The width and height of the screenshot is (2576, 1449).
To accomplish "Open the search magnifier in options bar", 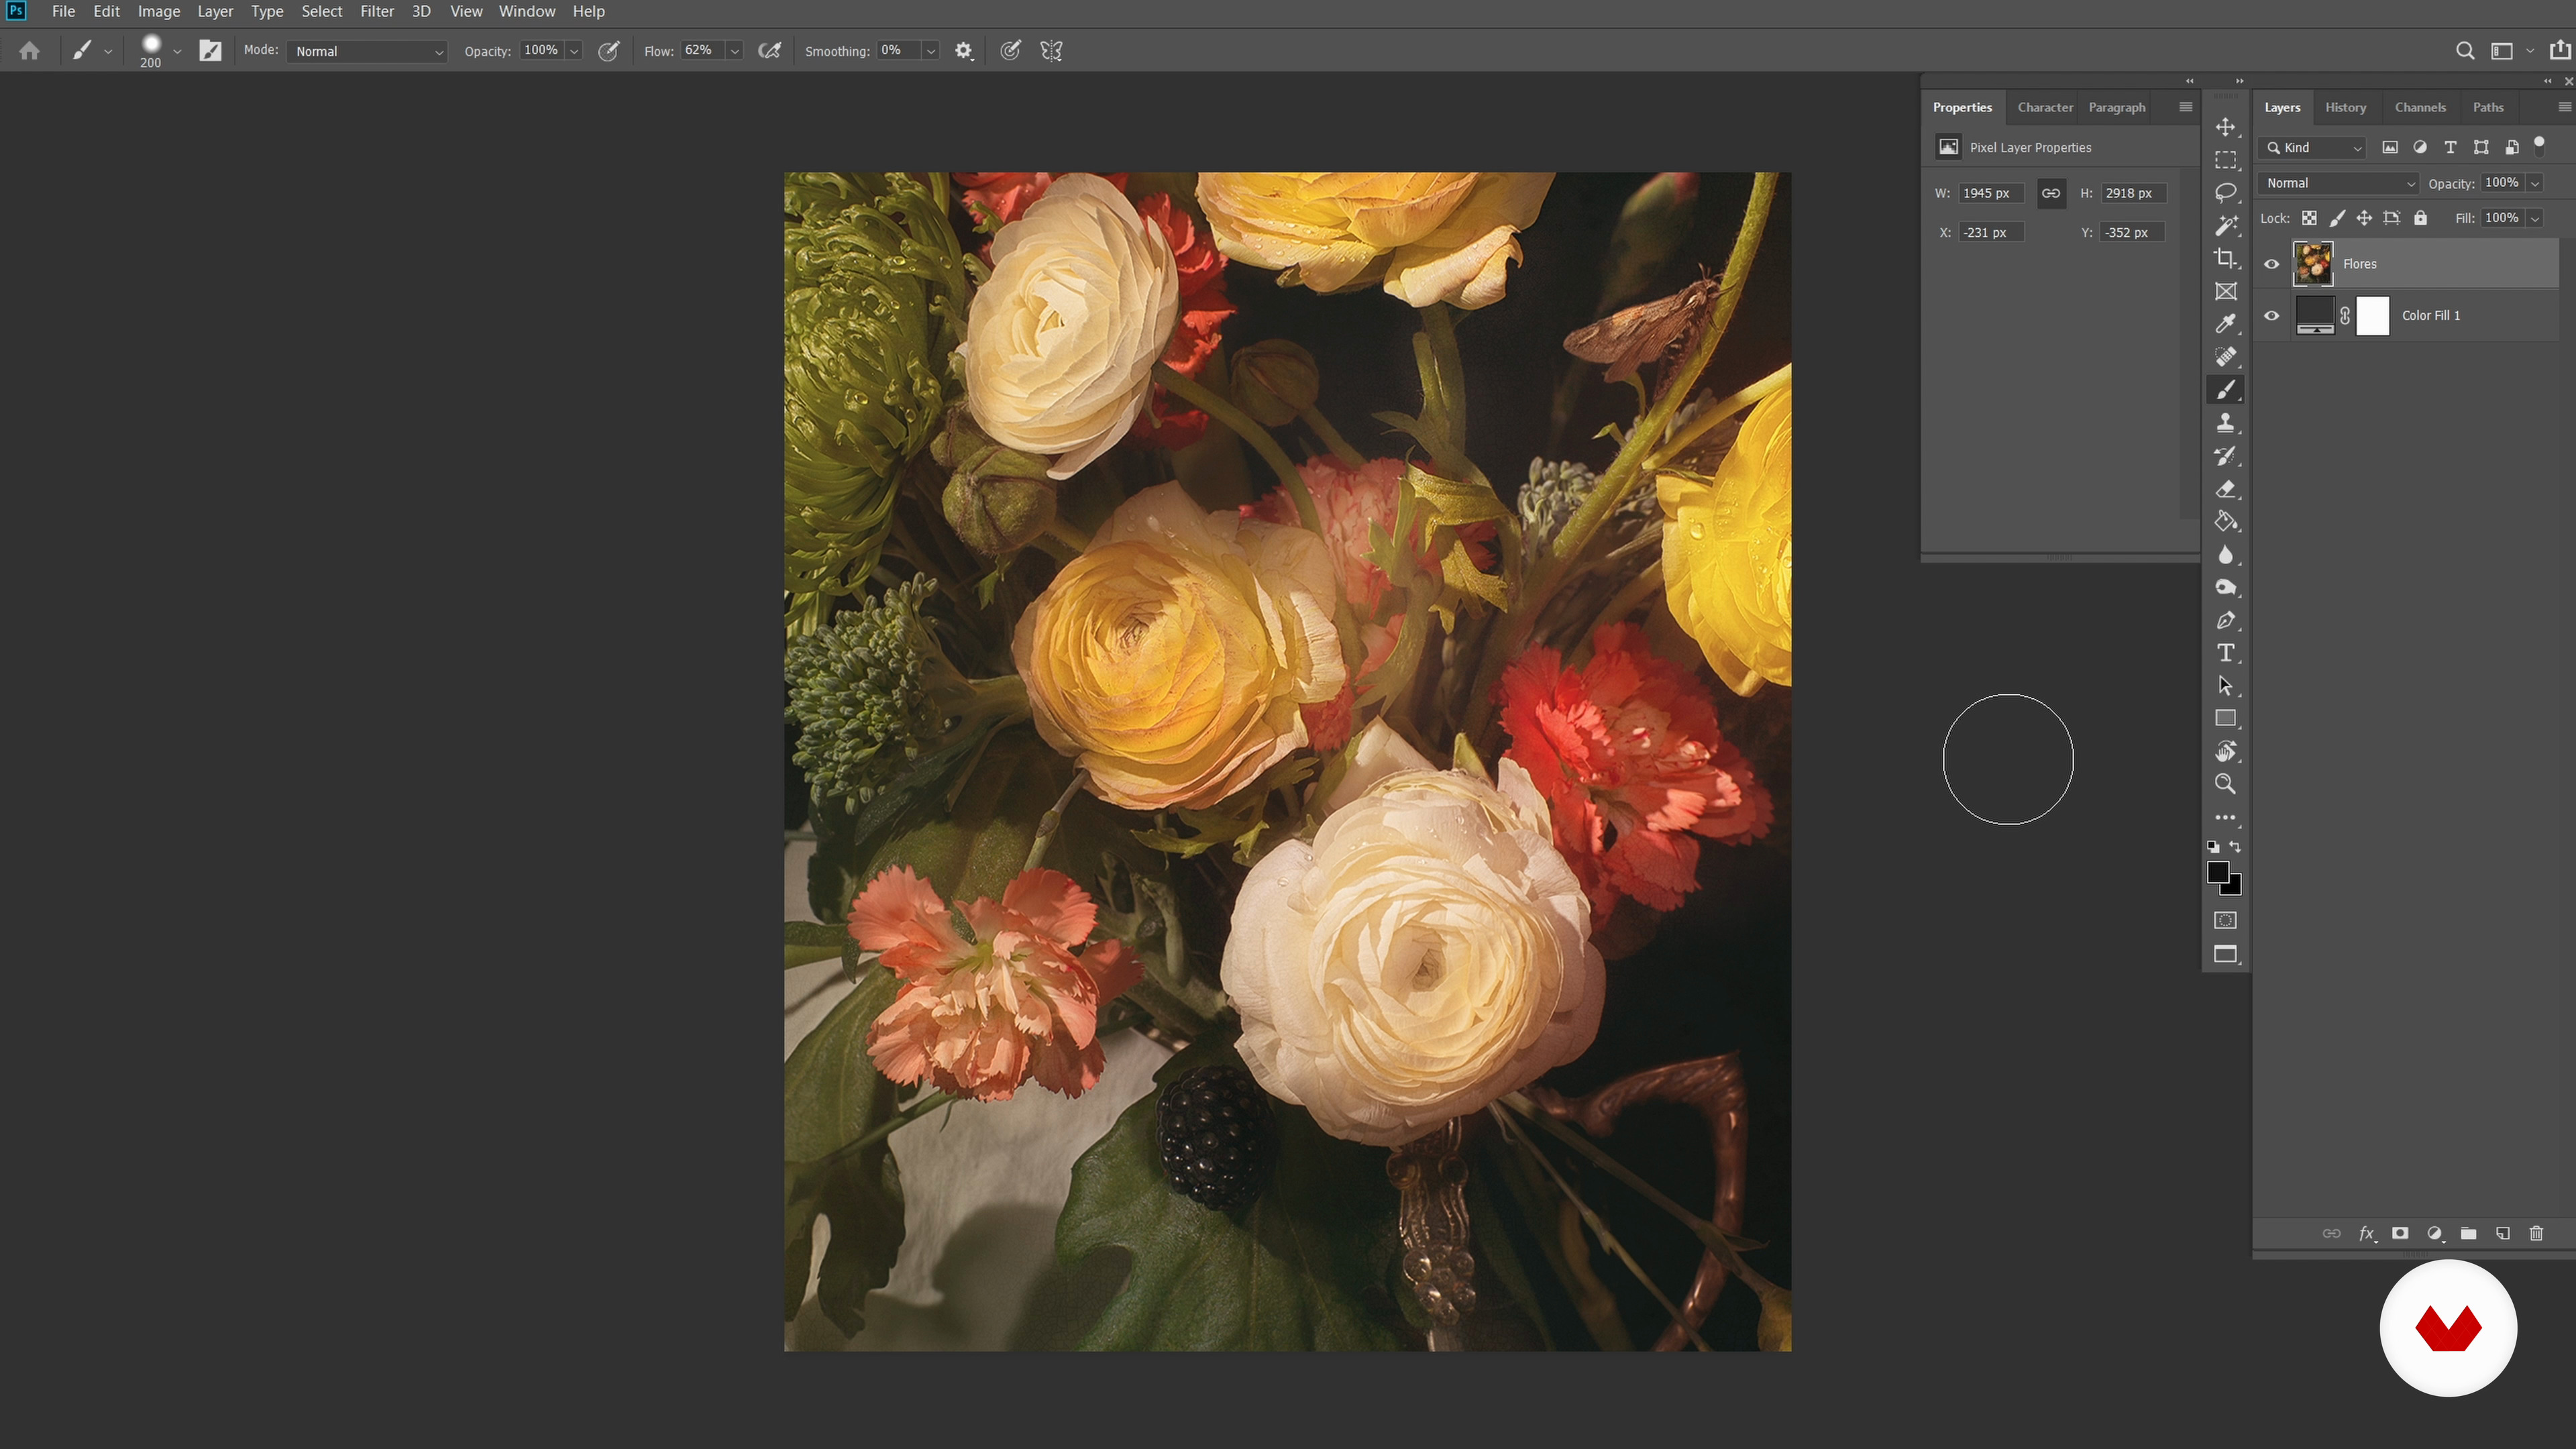I will click(2465, 51).
